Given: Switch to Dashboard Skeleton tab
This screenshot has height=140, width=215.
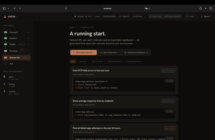Looking at the screenshot, I should point(136,52).
